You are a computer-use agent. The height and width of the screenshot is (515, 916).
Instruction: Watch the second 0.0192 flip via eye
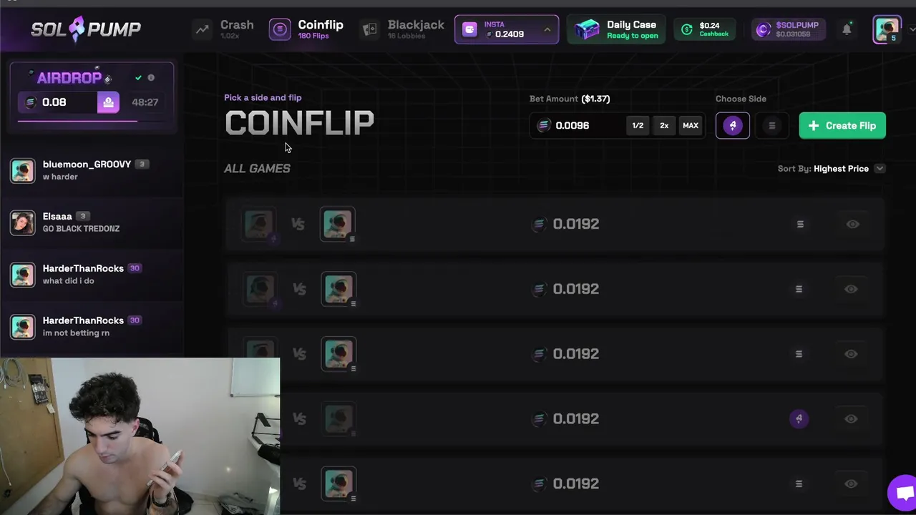851,289
